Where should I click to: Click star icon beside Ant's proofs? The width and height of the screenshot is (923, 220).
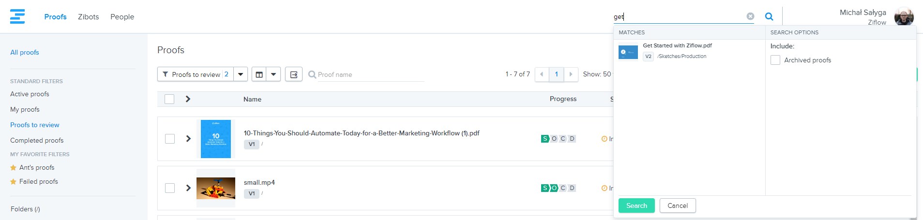14,168
